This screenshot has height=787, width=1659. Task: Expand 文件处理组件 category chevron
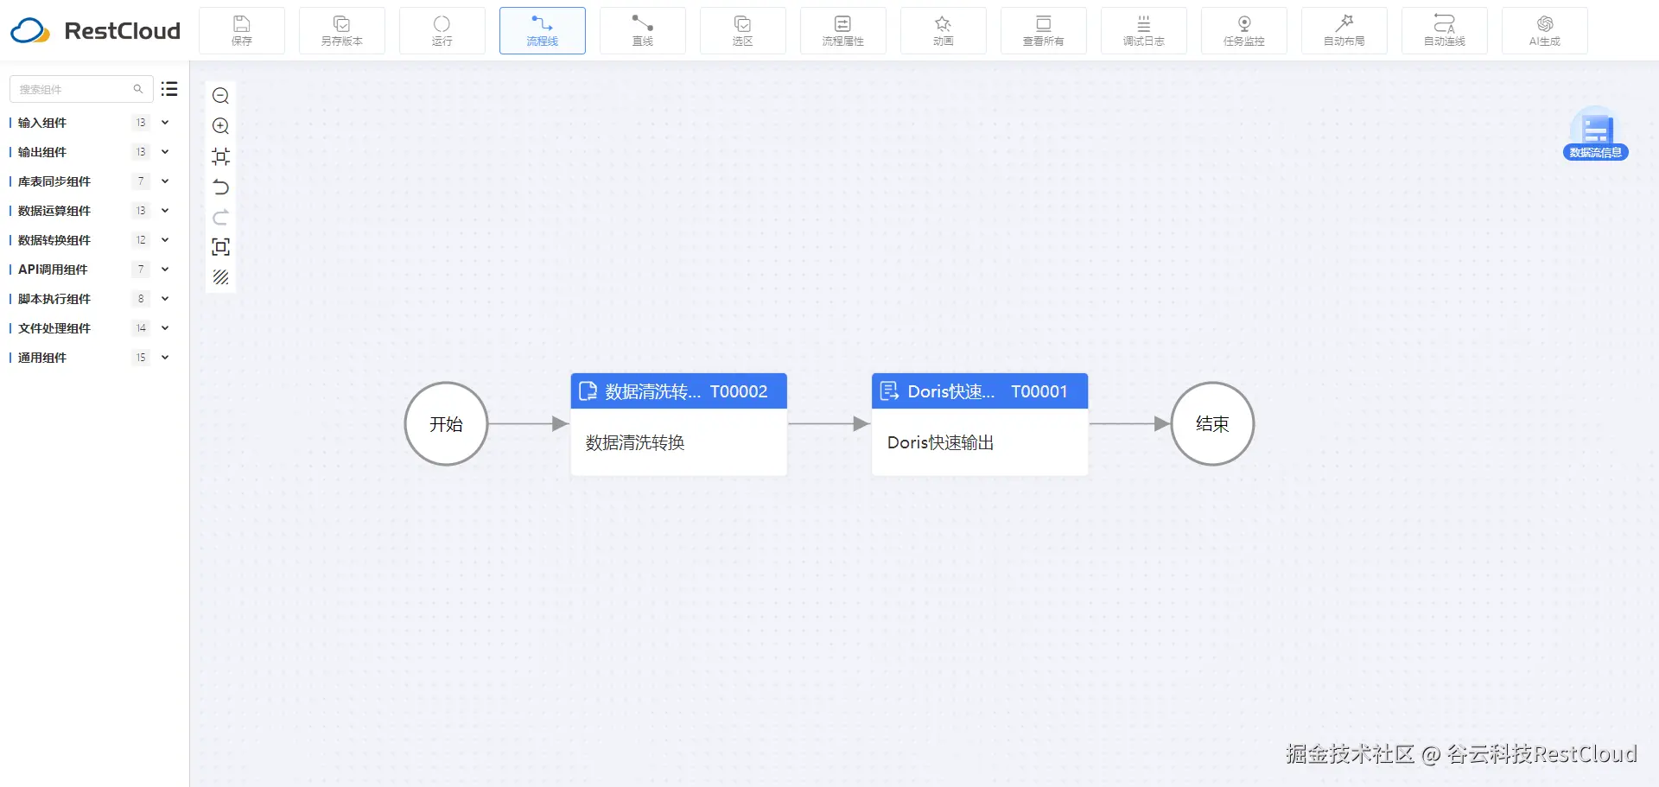tap(165, 328)
